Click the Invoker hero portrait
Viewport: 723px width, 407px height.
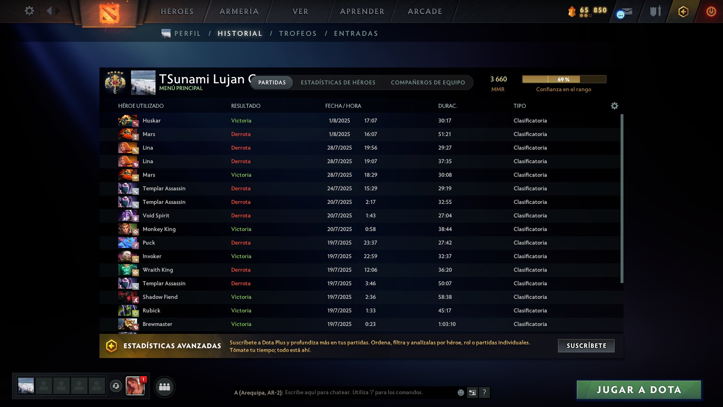[x=128, y=256]
